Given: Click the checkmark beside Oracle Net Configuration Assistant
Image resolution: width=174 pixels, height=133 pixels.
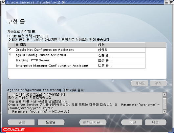Looking at the screenshot, I should click(x=10, y=49).
